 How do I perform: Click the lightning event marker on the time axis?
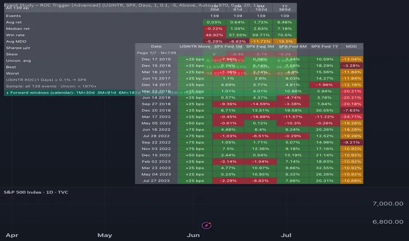(206, 225)
